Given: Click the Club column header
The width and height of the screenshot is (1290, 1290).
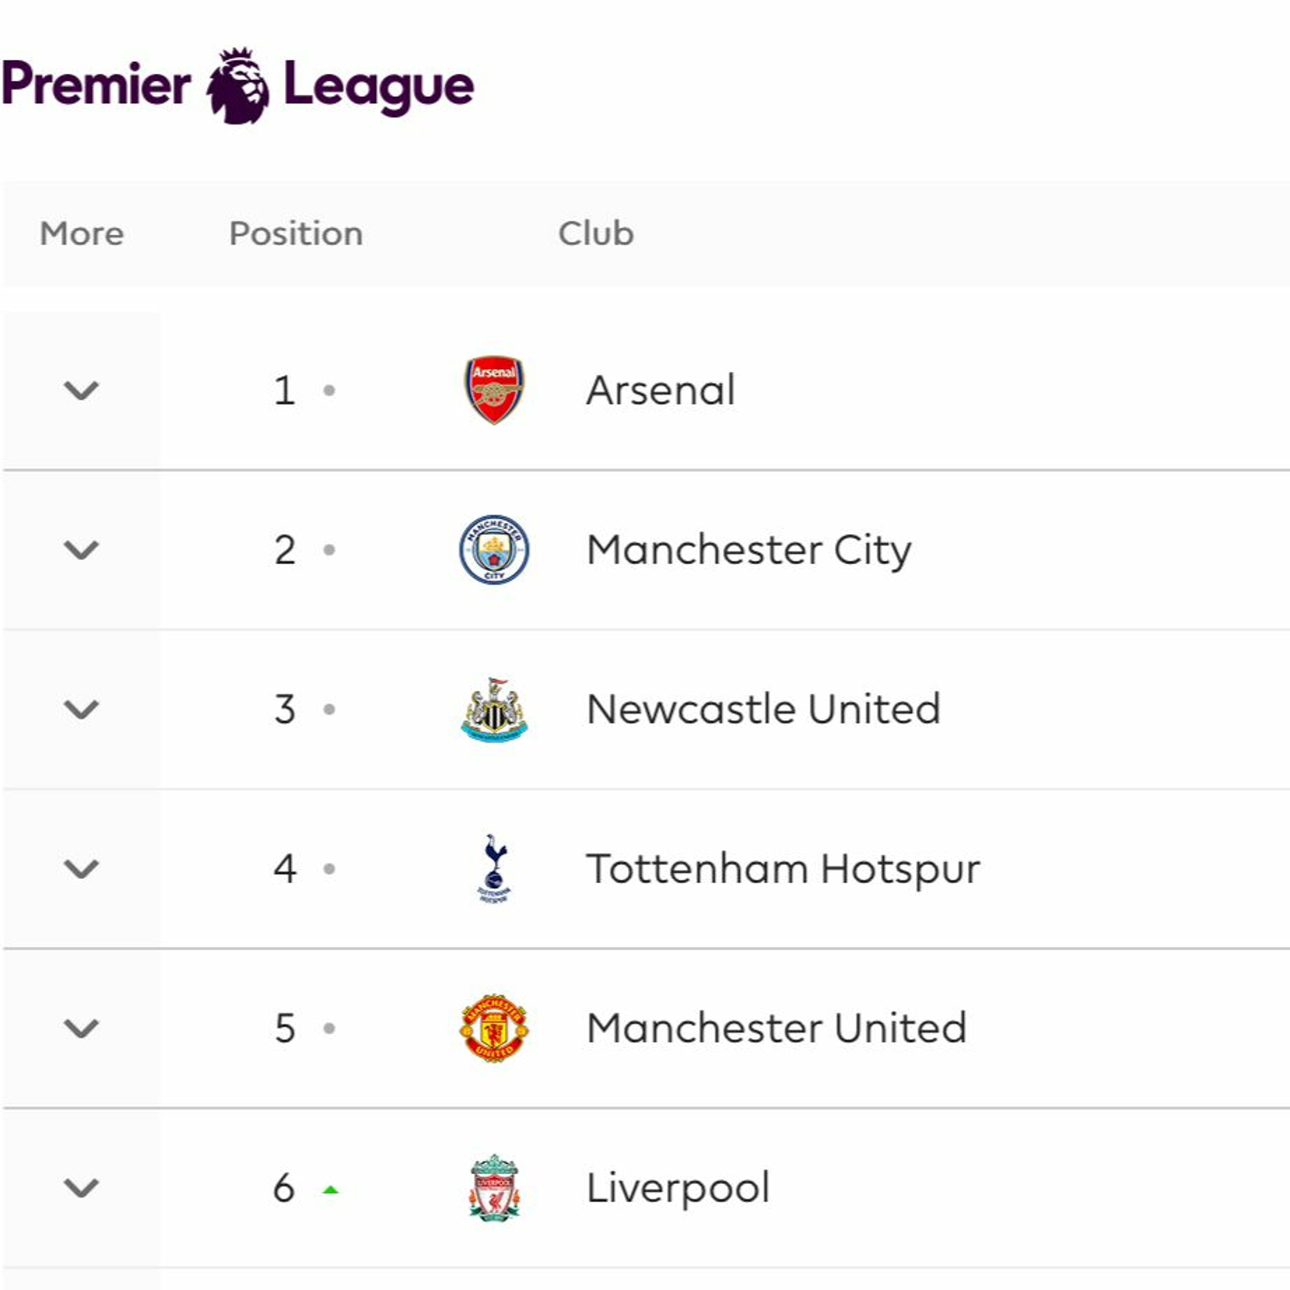Looking at the screenshot, I should (596, 233).
